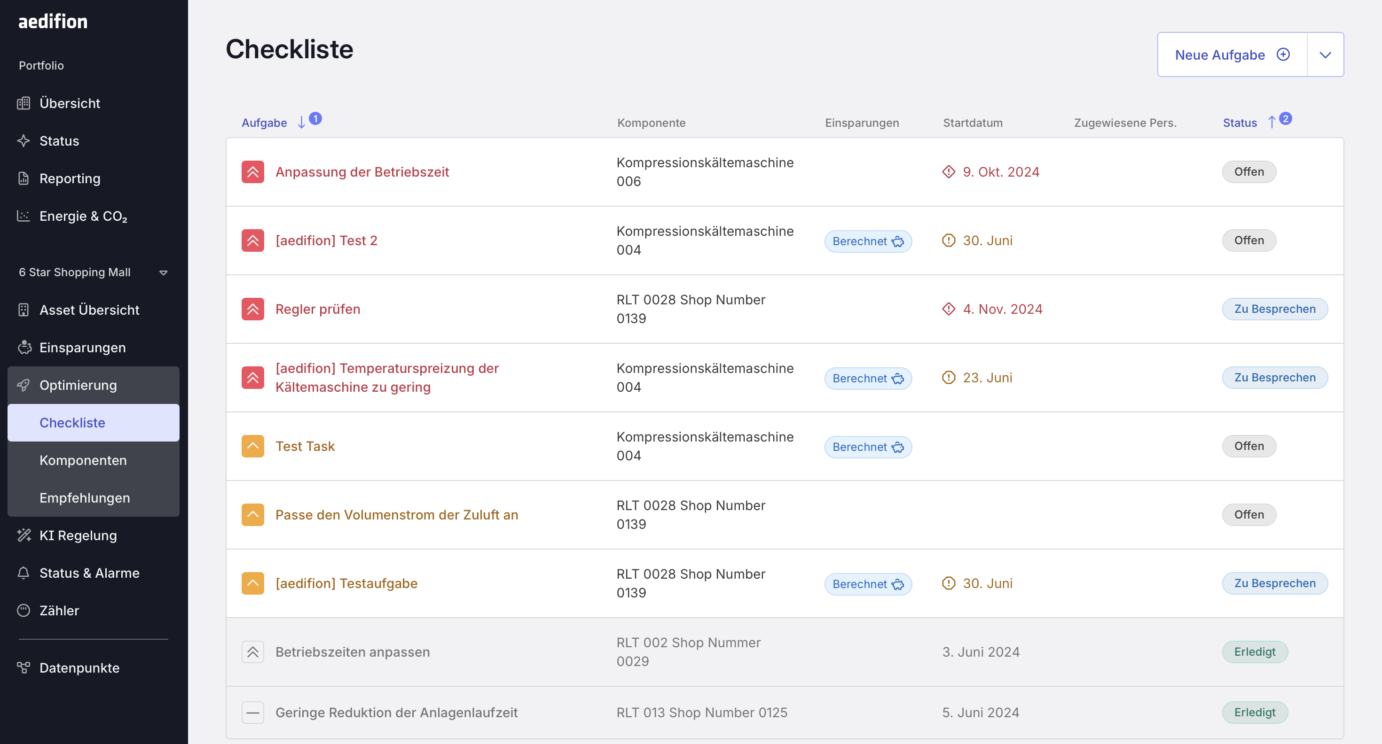Viewport: 1382px width, 744px height.
Task: Toggle Aufgabe column sort arrow
Action: point(301,123)
